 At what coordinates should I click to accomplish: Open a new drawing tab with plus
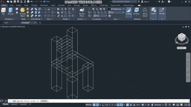(40, 23)
